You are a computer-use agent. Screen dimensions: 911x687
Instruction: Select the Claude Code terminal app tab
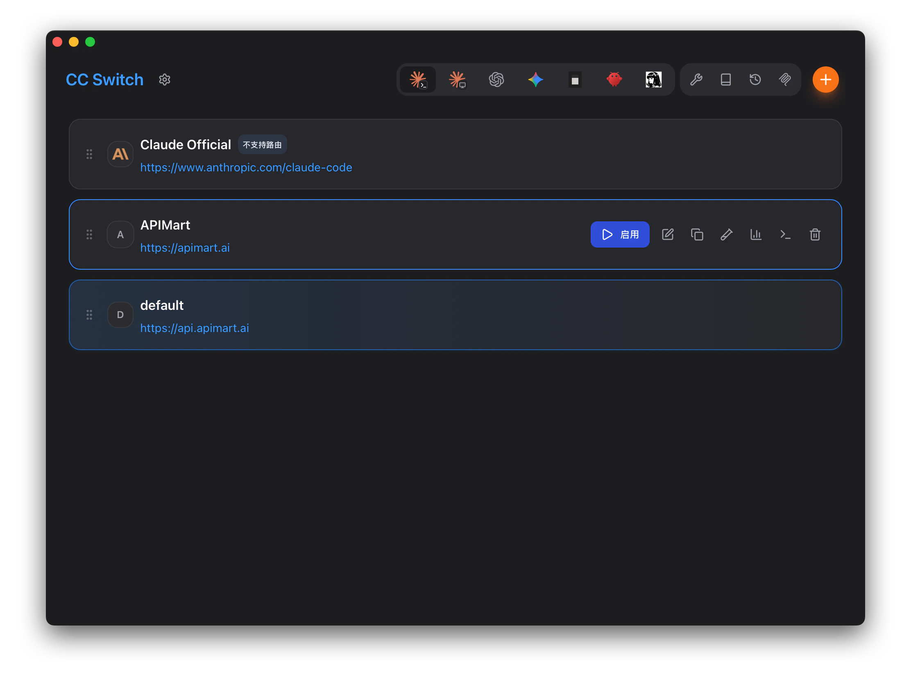tap(418, 80)
